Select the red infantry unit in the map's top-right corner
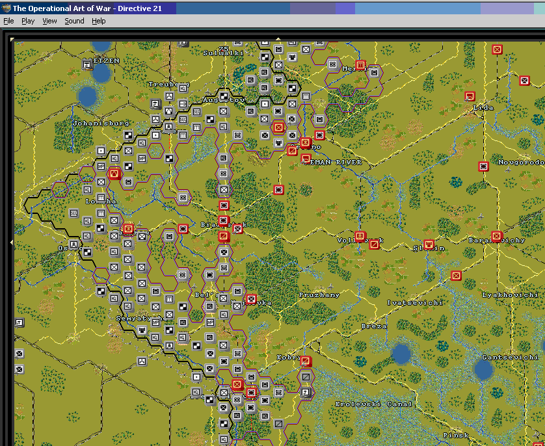The height and width of the screenshot is (446, 545). click(x=498, y=49)
